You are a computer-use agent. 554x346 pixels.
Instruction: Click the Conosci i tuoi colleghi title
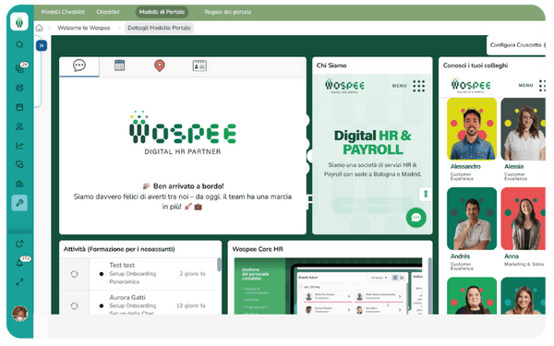476,66
